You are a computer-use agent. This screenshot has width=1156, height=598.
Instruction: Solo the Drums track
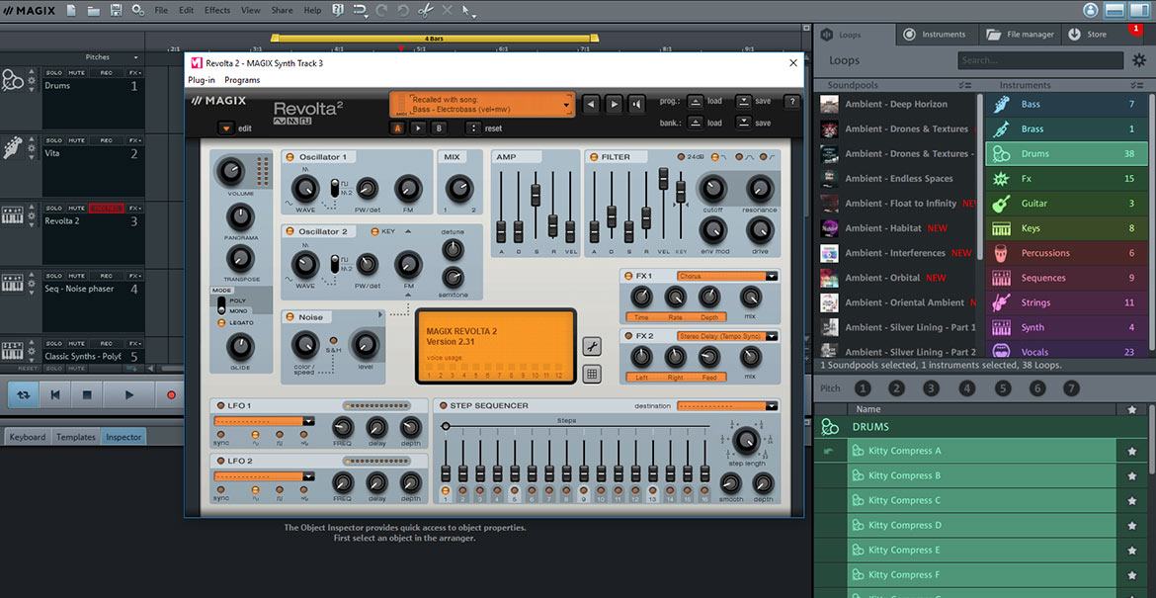53,73
